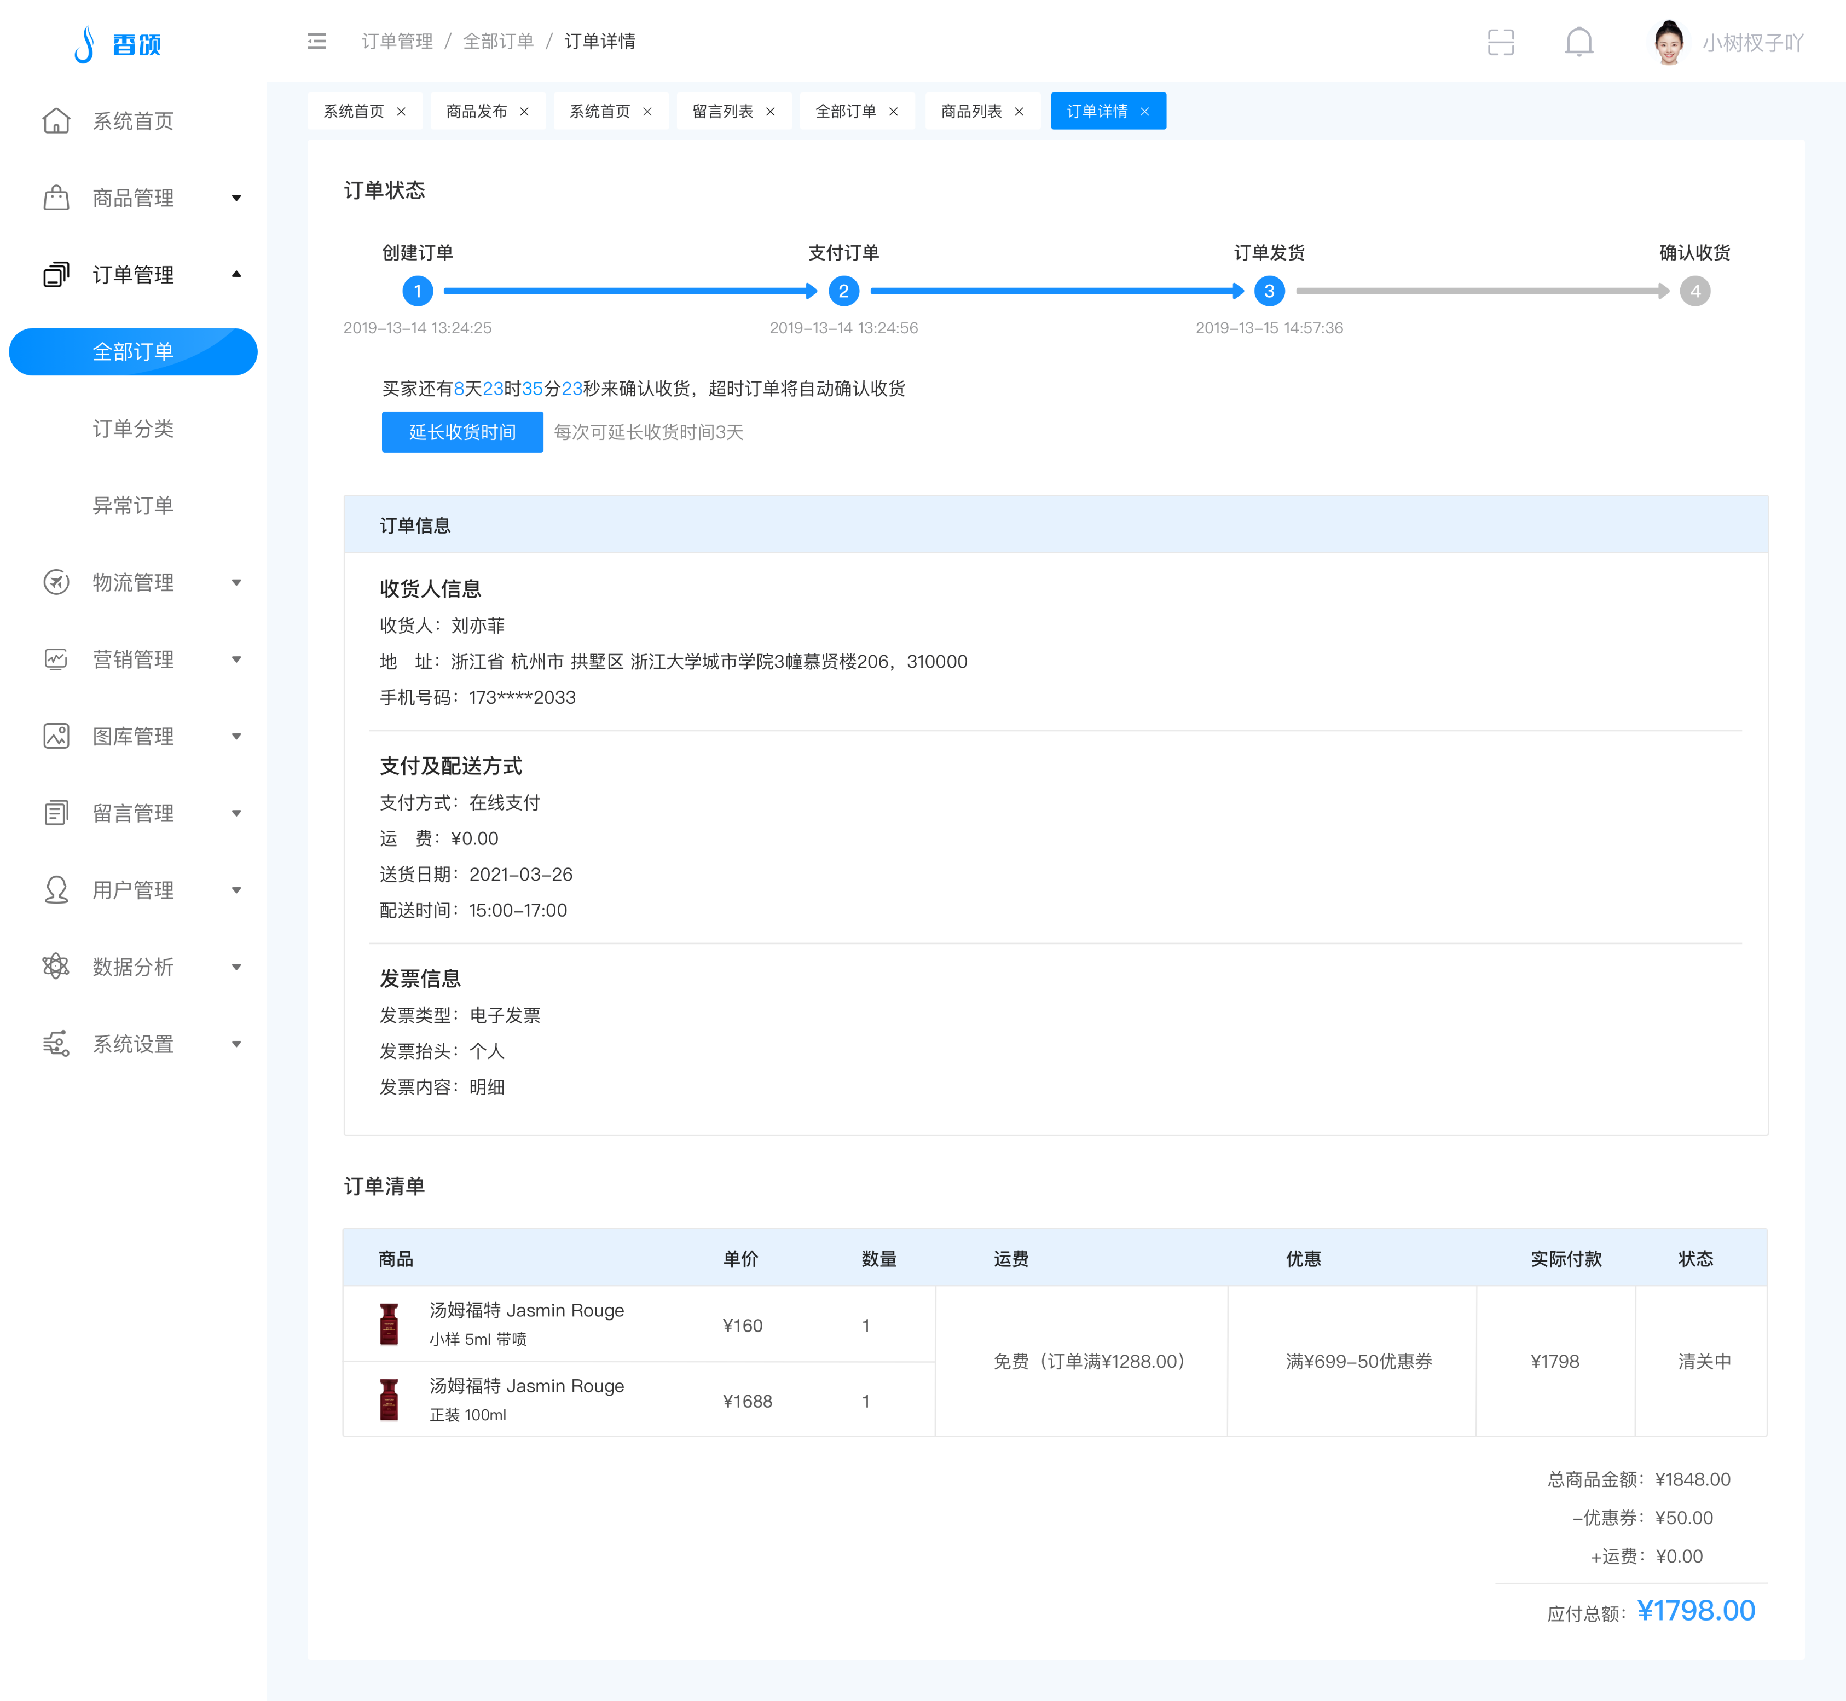
Task: Click the fullscreen layout icon near notifications
Action: coord(1501,42)
